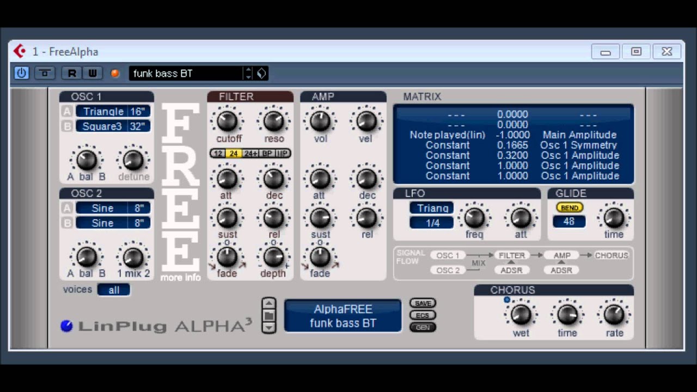Click the glide bend range 48 field
Viewport: 697px width, 392px height.
569,222
